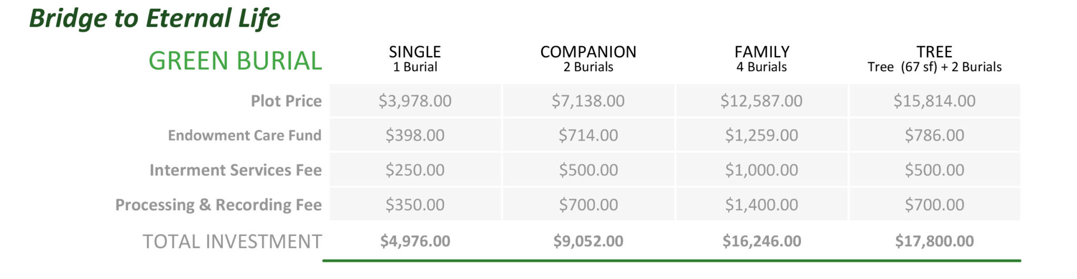This screenshot has width=1077, height=279.
Task: Select the COMPANION 2 Burials column header
Action: (x=588, y=59)
